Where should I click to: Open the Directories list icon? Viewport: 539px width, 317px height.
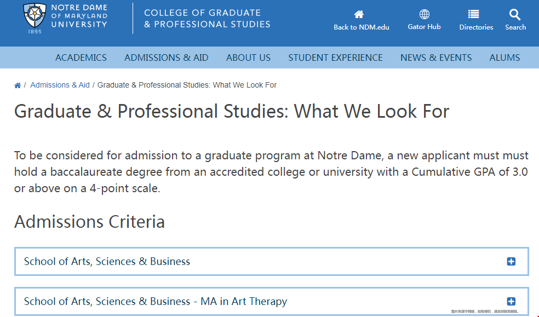click(x=473, y=14)
